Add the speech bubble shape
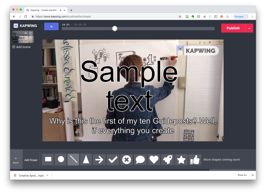The image size is (266, 194). click(140, 159)
